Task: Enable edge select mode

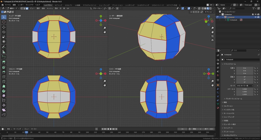Action: click(x=24, y=8)
